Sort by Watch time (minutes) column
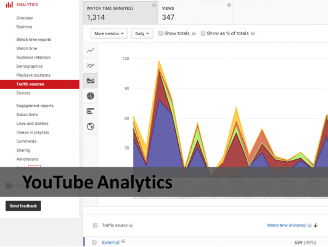 pyautogui.click(x=287, y=225)
